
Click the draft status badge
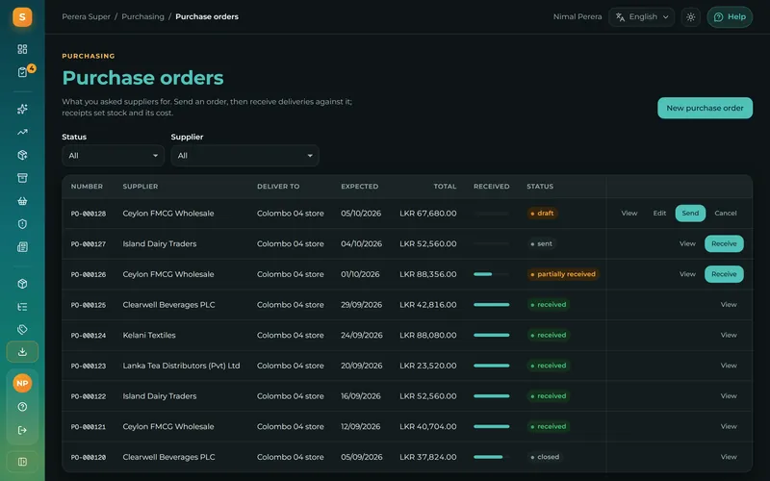(x=542, y=214)
